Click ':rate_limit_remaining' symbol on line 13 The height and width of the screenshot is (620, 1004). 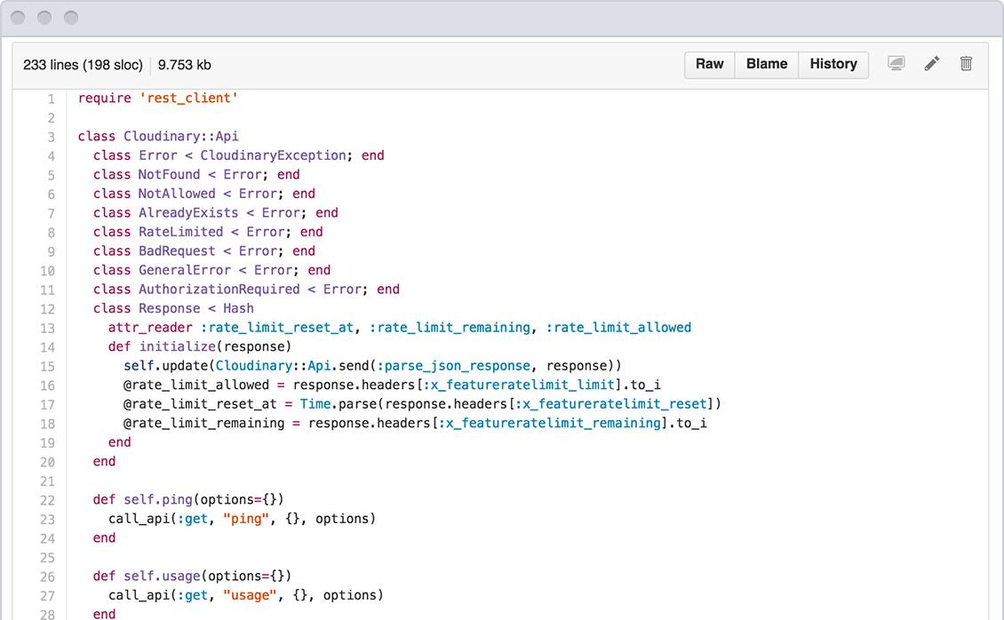tap(450, 328)
